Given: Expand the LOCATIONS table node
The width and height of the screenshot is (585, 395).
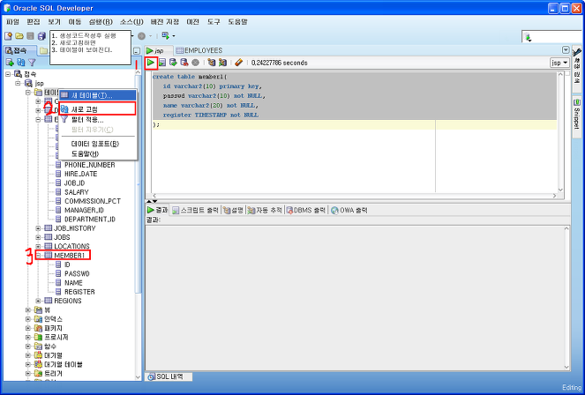Looking at the screenshot, I should (38, 246).
